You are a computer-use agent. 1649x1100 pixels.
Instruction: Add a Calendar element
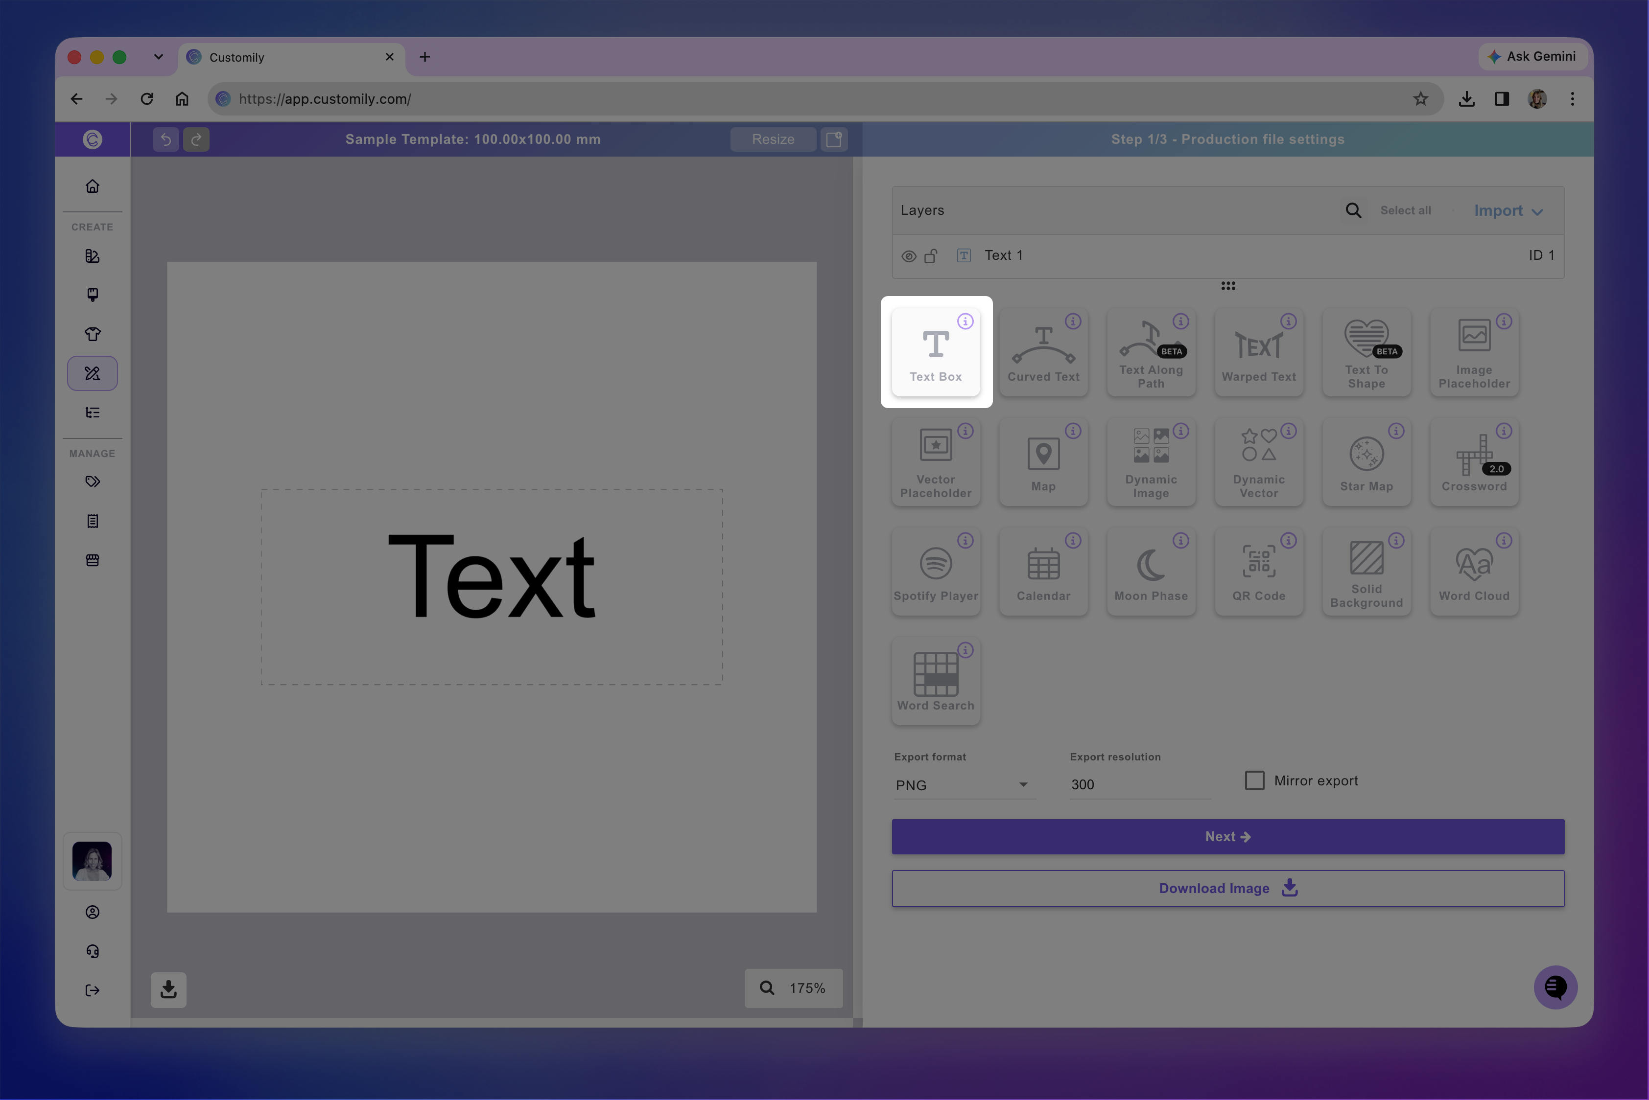click(x=1043, y=572)
